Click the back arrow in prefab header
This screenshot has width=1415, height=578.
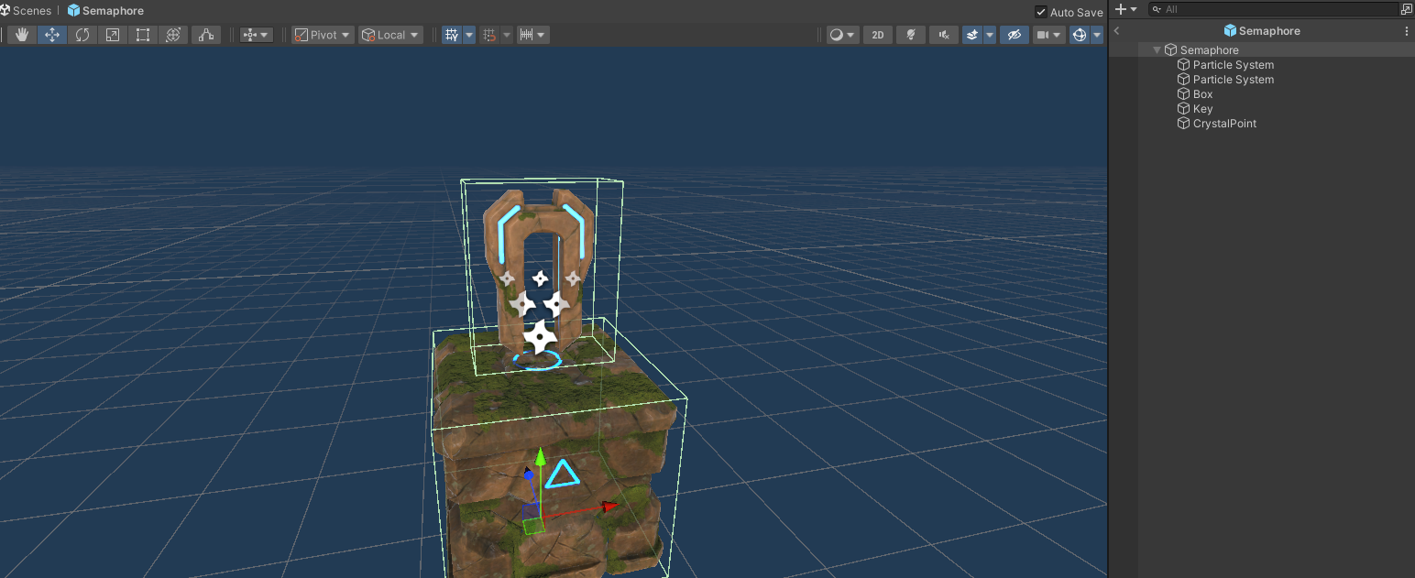click(x=1117, y=31)
